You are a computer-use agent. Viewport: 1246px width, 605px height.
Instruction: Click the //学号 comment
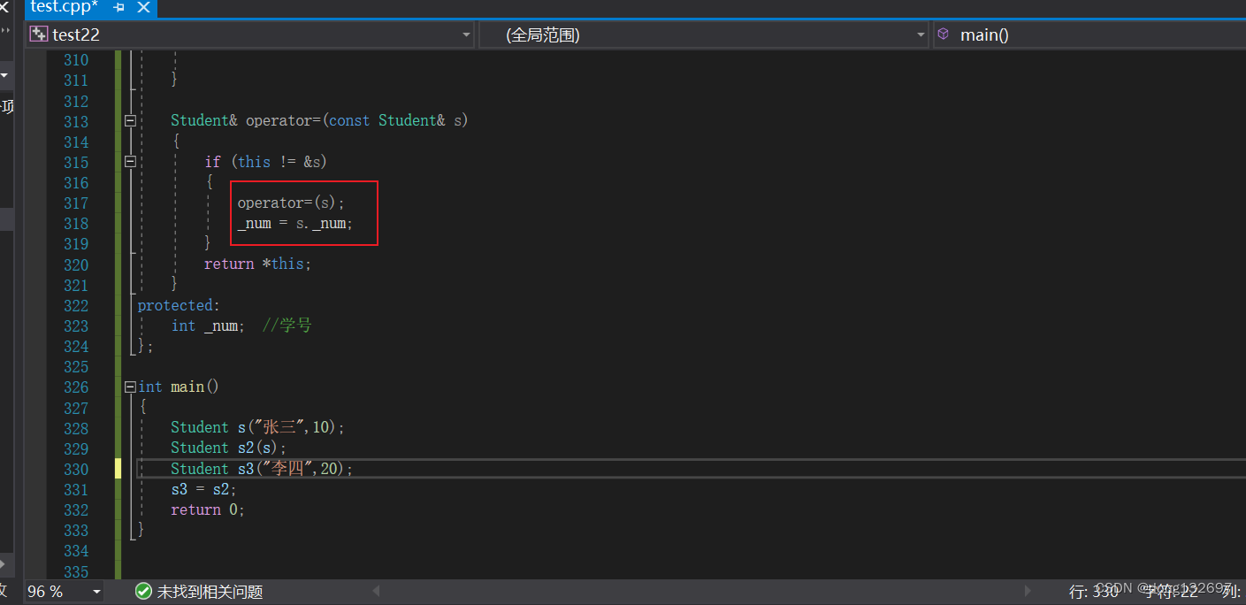tap(287, 325)
